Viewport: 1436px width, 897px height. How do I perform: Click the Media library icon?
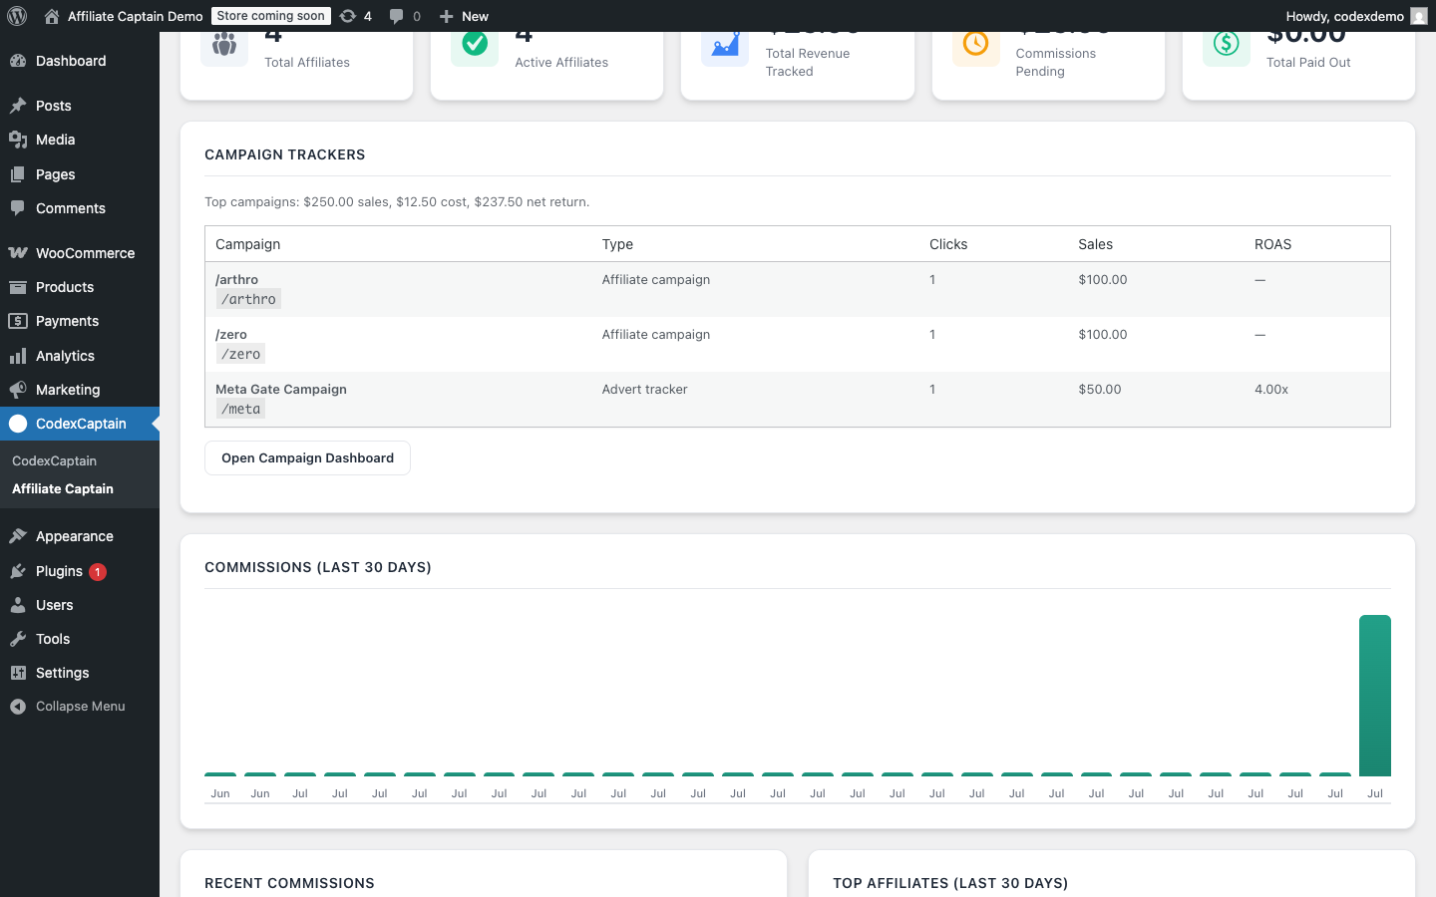18,140
